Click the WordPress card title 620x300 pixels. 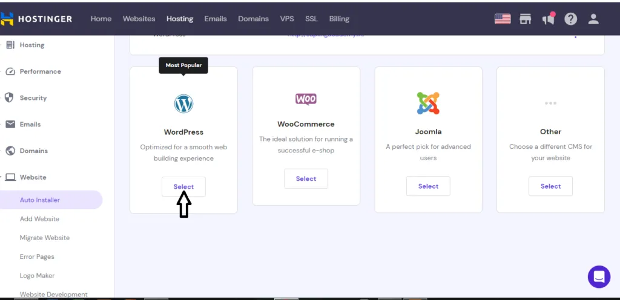pyautogui.click(x=183, y=132)
